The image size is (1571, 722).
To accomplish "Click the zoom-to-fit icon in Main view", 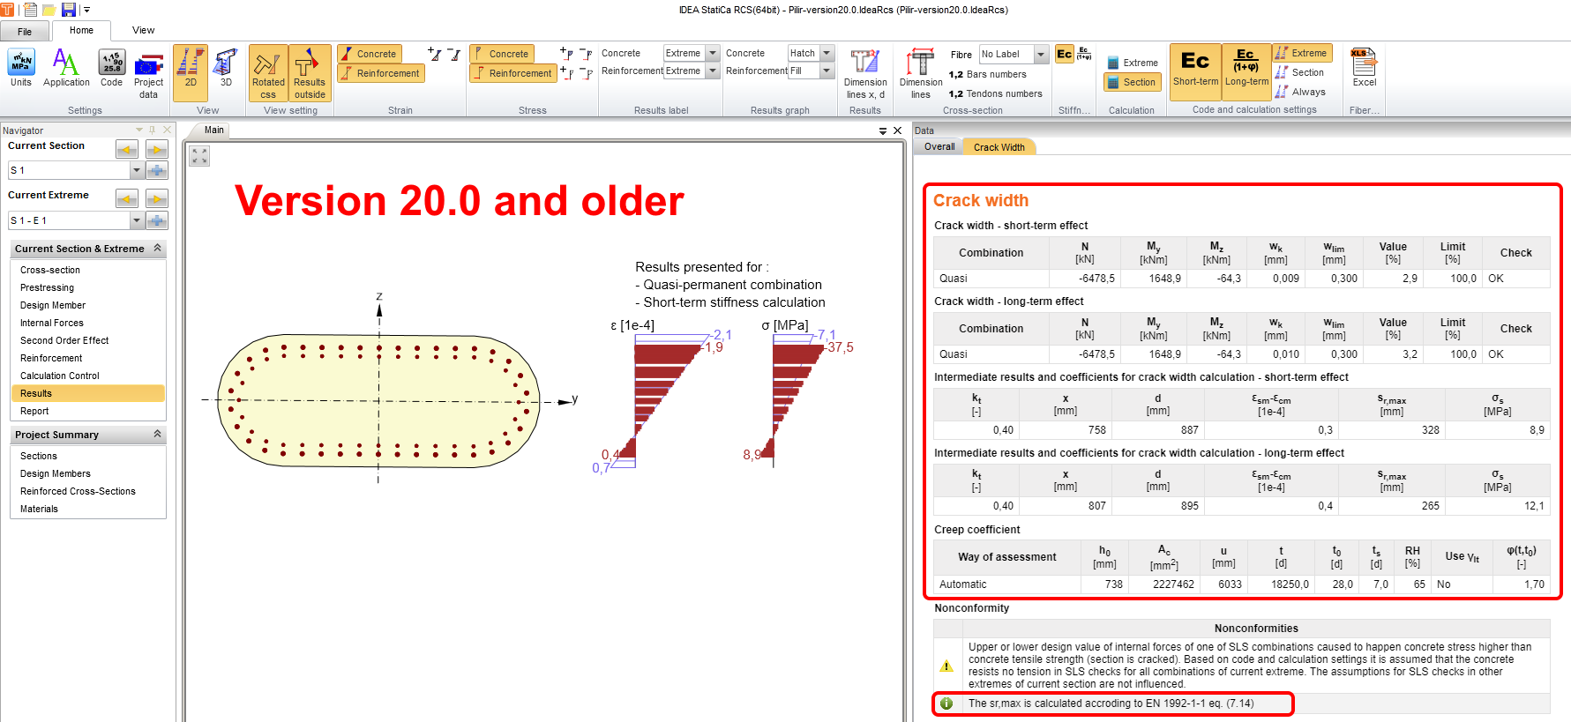I will [199, 156].
